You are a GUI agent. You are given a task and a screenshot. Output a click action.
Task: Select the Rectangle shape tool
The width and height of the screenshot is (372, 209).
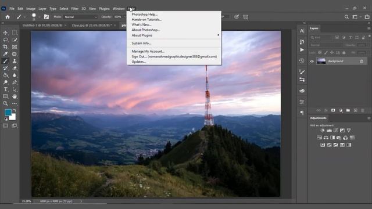[x=5, y=96]
